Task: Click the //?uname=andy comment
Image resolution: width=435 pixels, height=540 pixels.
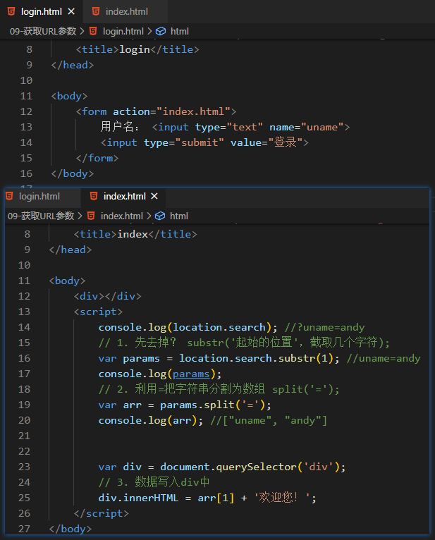Action: click(324, 327)
